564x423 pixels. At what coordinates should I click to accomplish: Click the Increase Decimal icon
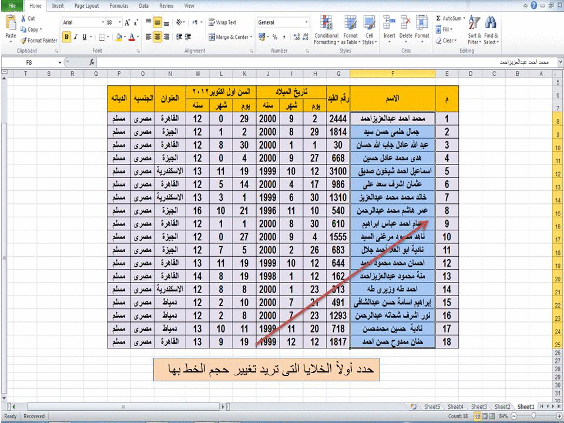[x=297, y=37]
